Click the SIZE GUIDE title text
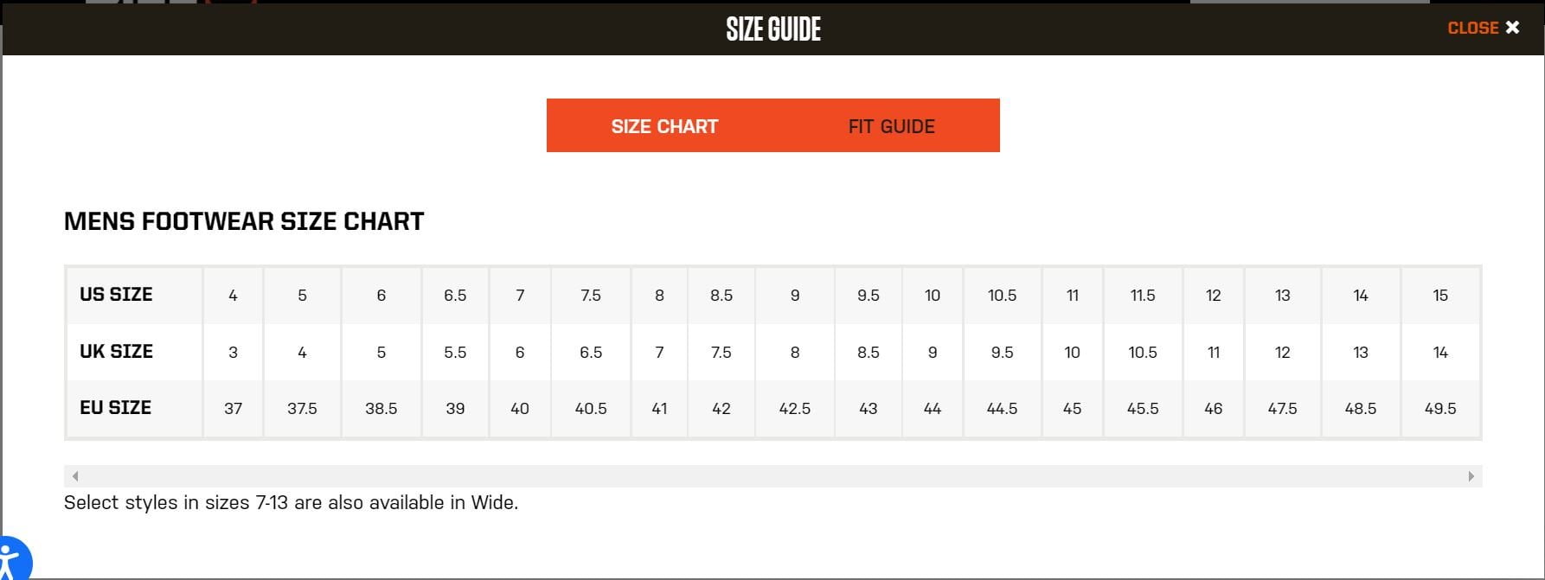The height and width of the screenshot is (580, 1545). pos(772,29)
